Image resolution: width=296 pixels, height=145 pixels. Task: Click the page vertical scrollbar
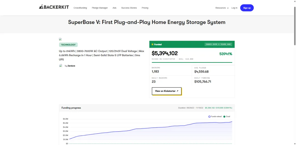295,26
